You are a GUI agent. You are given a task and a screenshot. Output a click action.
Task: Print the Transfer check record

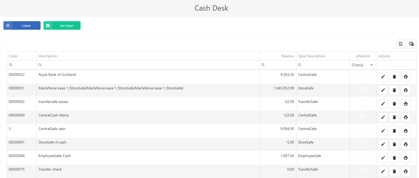point(406,171)
